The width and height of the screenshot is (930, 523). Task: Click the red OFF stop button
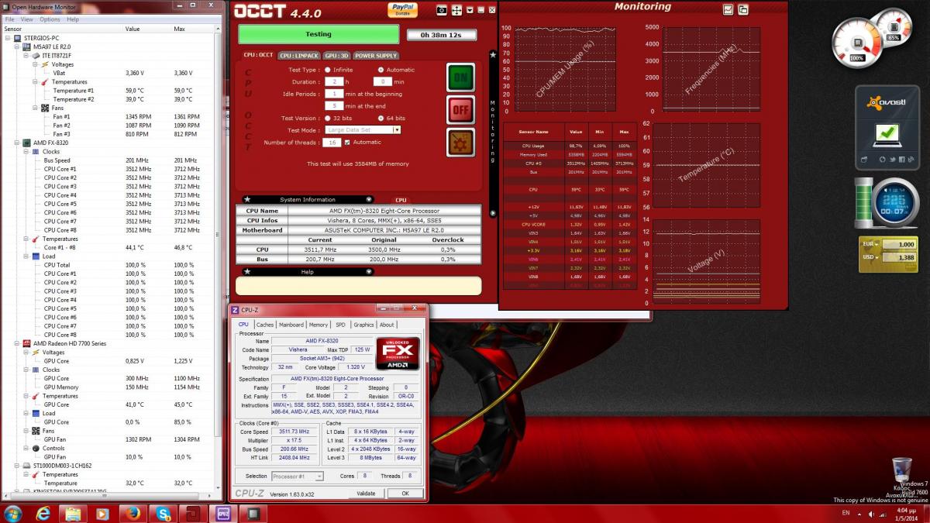460,110
